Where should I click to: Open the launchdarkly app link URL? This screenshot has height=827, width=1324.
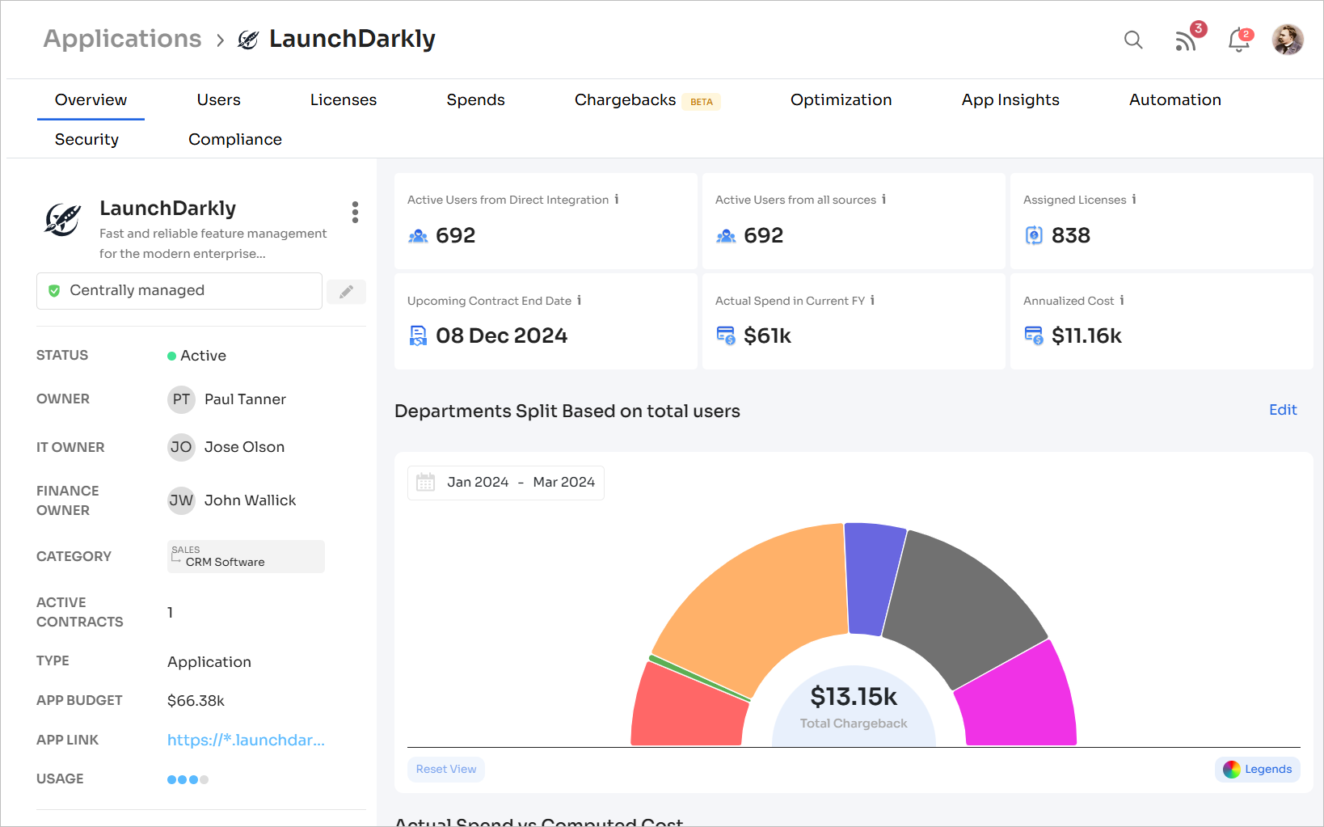click(x=246, y=741)
